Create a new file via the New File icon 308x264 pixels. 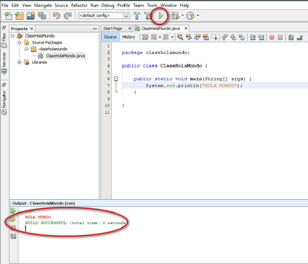[x=8, y=16]
